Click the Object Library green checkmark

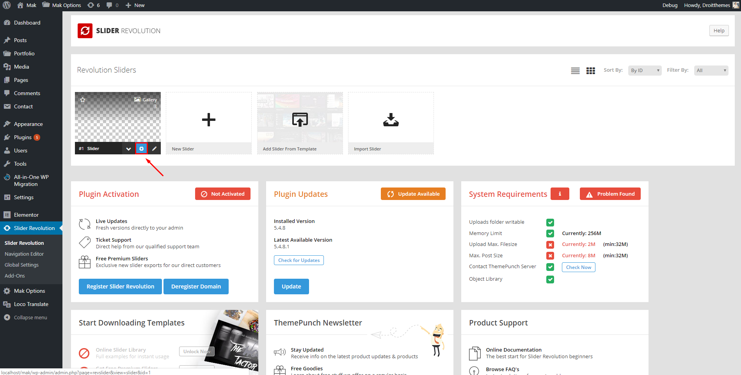(x=550, y=279)
